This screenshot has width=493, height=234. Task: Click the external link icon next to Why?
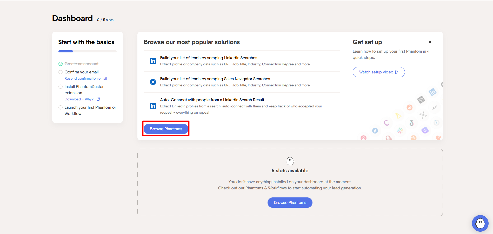coord(98,99)
